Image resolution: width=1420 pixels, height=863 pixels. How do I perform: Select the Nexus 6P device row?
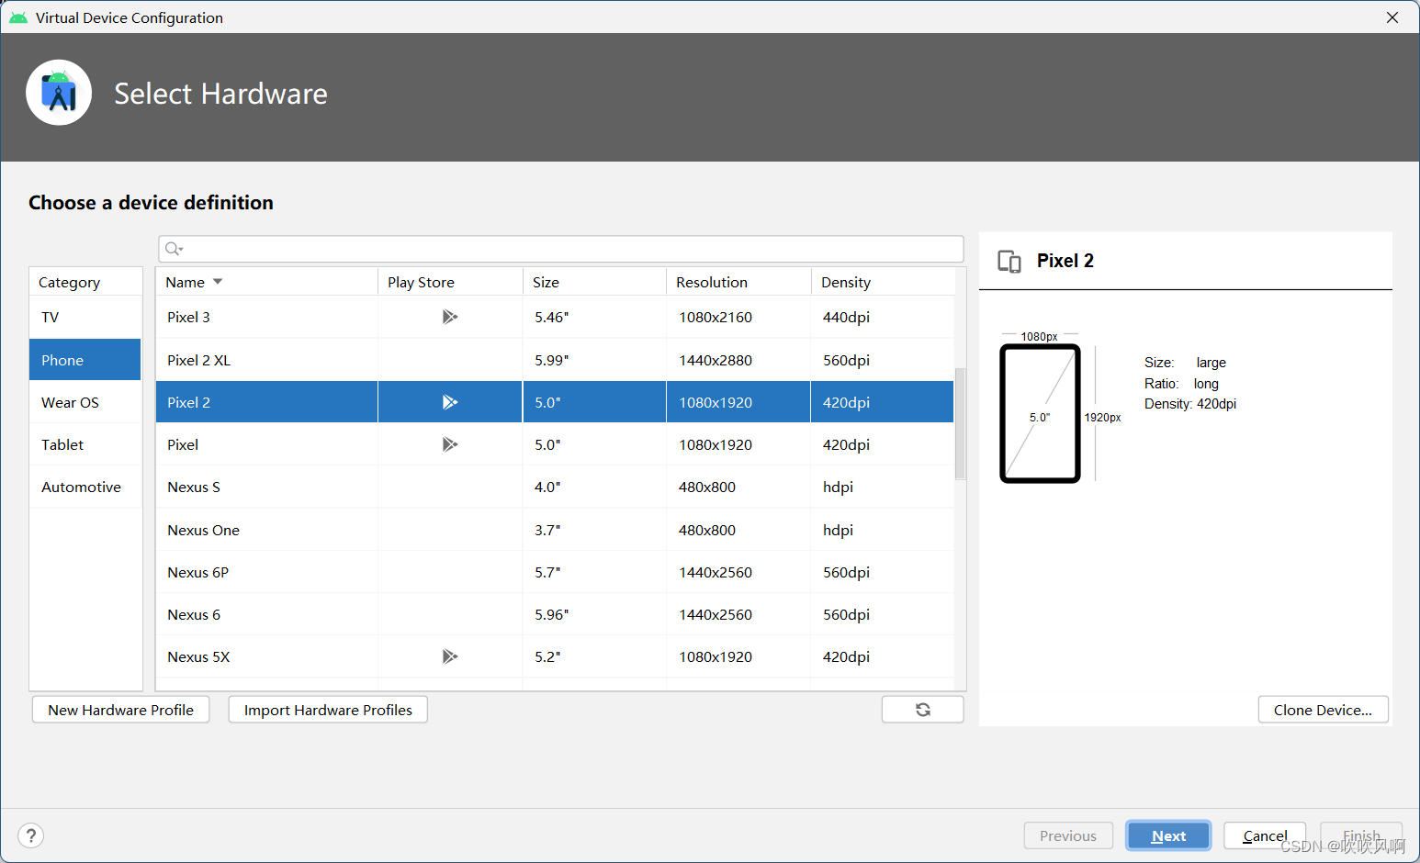pos(555,572)
